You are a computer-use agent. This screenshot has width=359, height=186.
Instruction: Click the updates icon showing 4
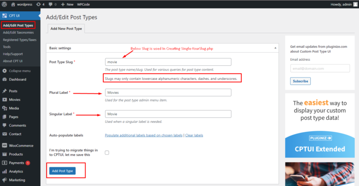pos(38,4)
